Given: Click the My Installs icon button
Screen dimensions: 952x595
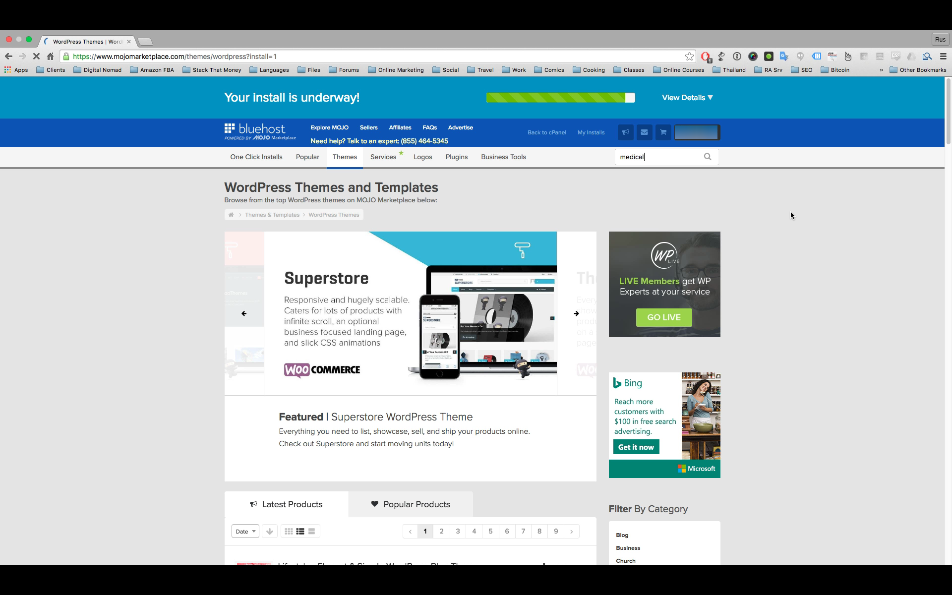Looking at the screenshot, I should pyautogui.click(x=591, y=132).
